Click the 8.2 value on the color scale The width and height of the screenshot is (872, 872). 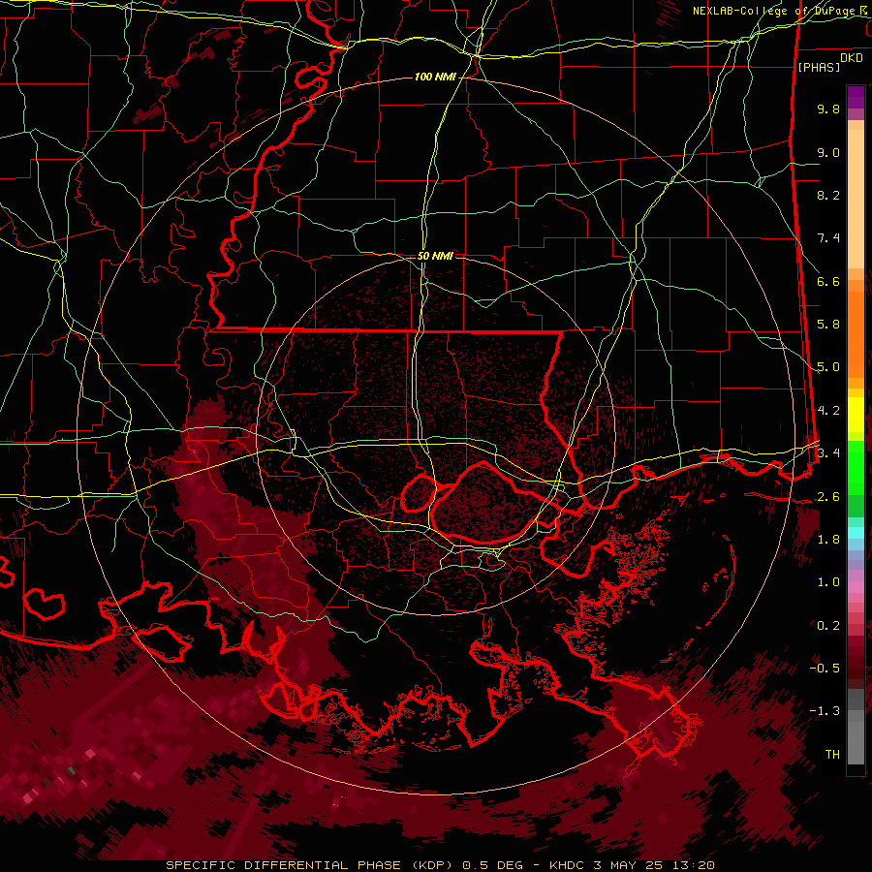(x=828, y=195)
